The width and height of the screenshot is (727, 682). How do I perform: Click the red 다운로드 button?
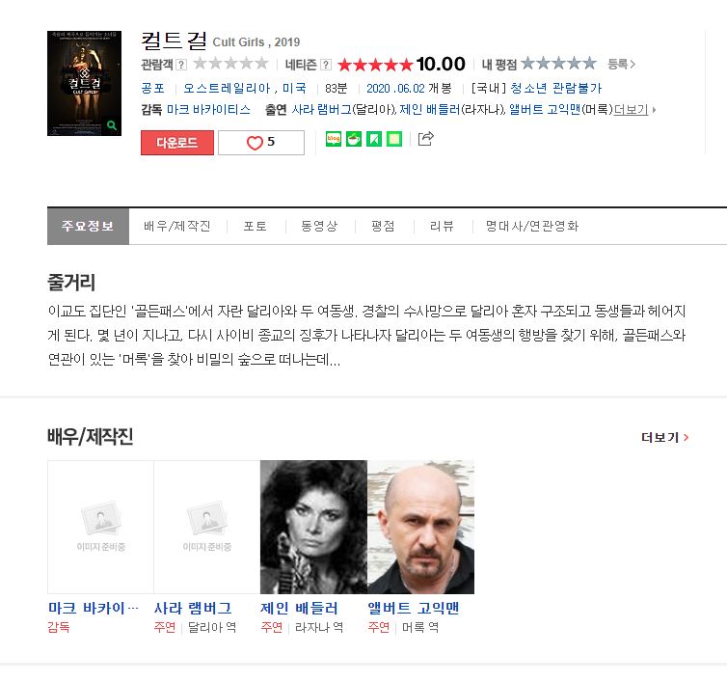tap(177, 143)
